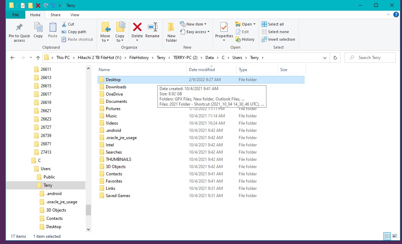Click TERRY-PC (2) in address path
This screenshot has width=402, height=244.
(185, 58)
